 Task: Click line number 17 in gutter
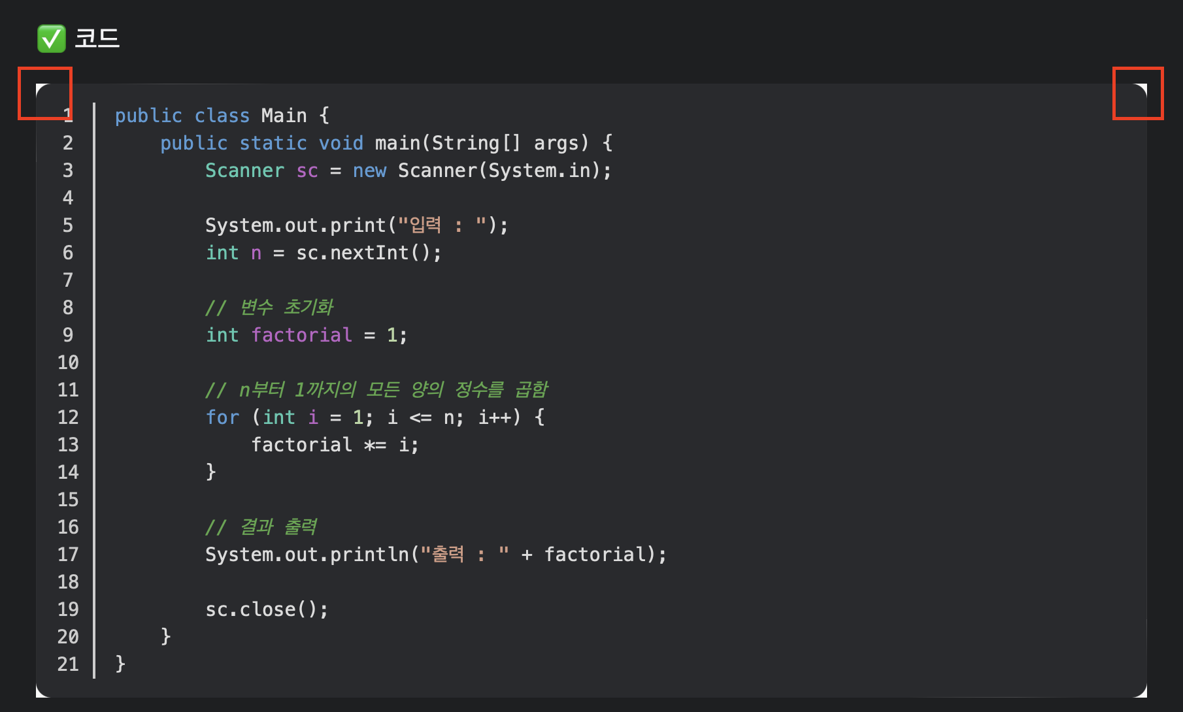[68, 555]
